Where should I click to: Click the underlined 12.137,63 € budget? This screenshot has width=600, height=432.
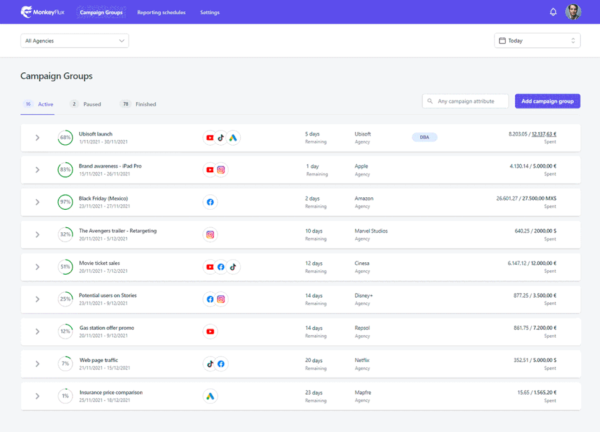(x=544, y=134)
